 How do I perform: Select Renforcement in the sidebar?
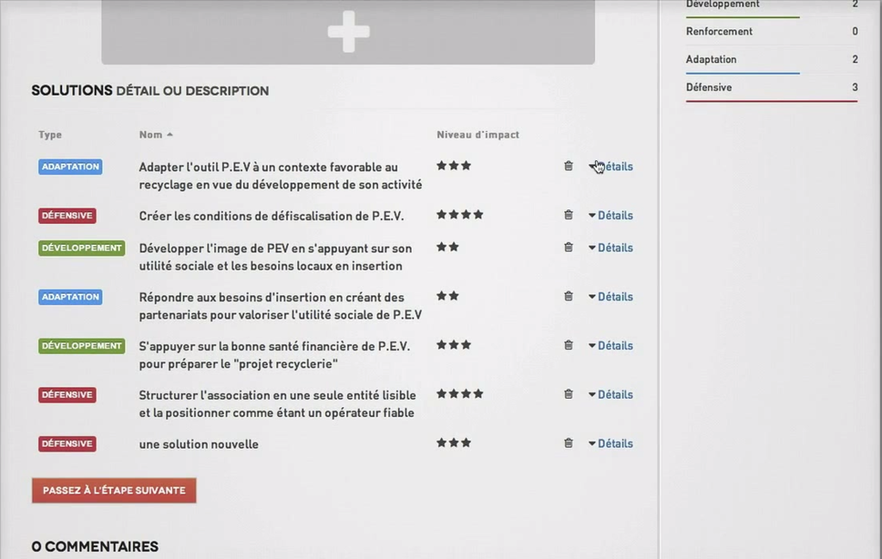pyautogui.click(x=719, y=32)
